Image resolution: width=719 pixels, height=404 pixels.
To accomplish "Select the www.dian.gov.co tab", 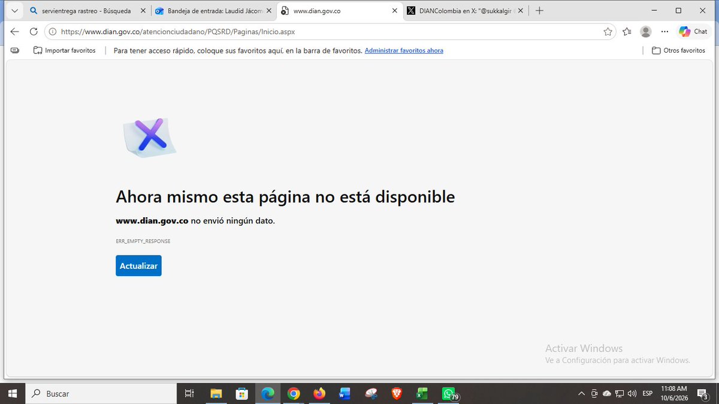I will (339, 11).
